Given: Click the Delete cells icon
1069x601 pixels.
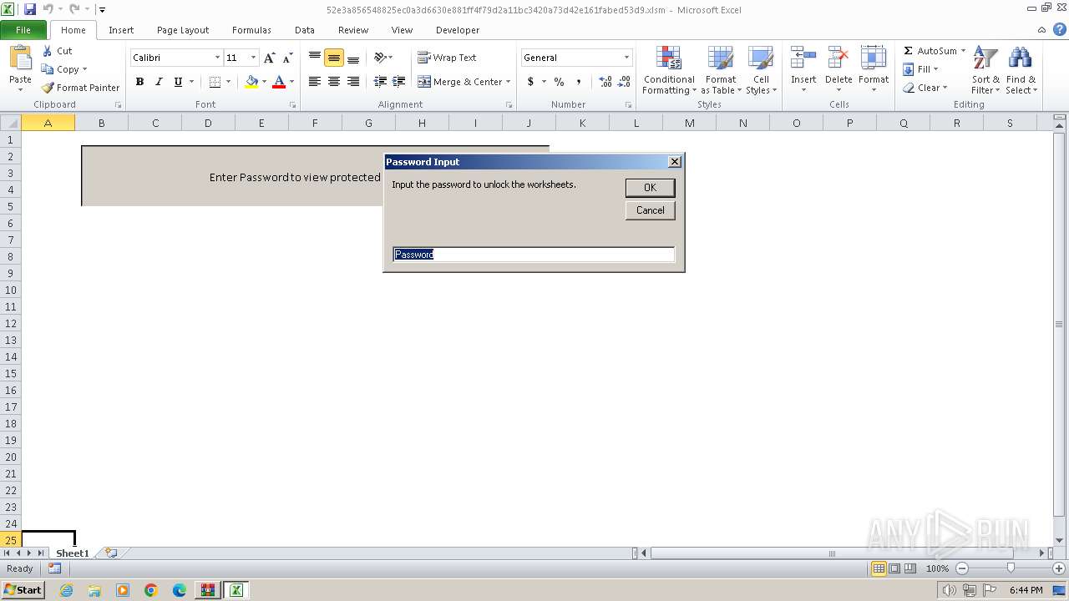Looking at the screenshot, I should pos(838,58).
